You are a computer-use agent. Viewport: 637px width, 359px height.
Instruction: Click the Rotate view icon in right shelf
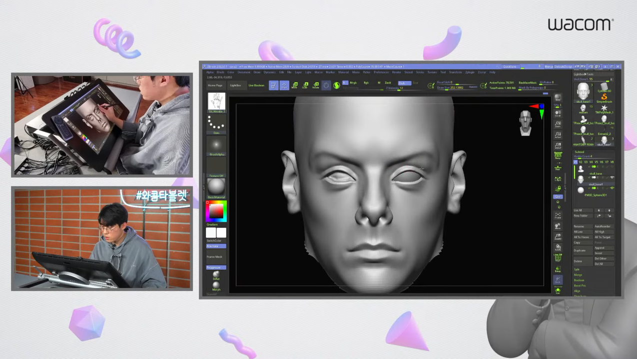coord(558,247)
